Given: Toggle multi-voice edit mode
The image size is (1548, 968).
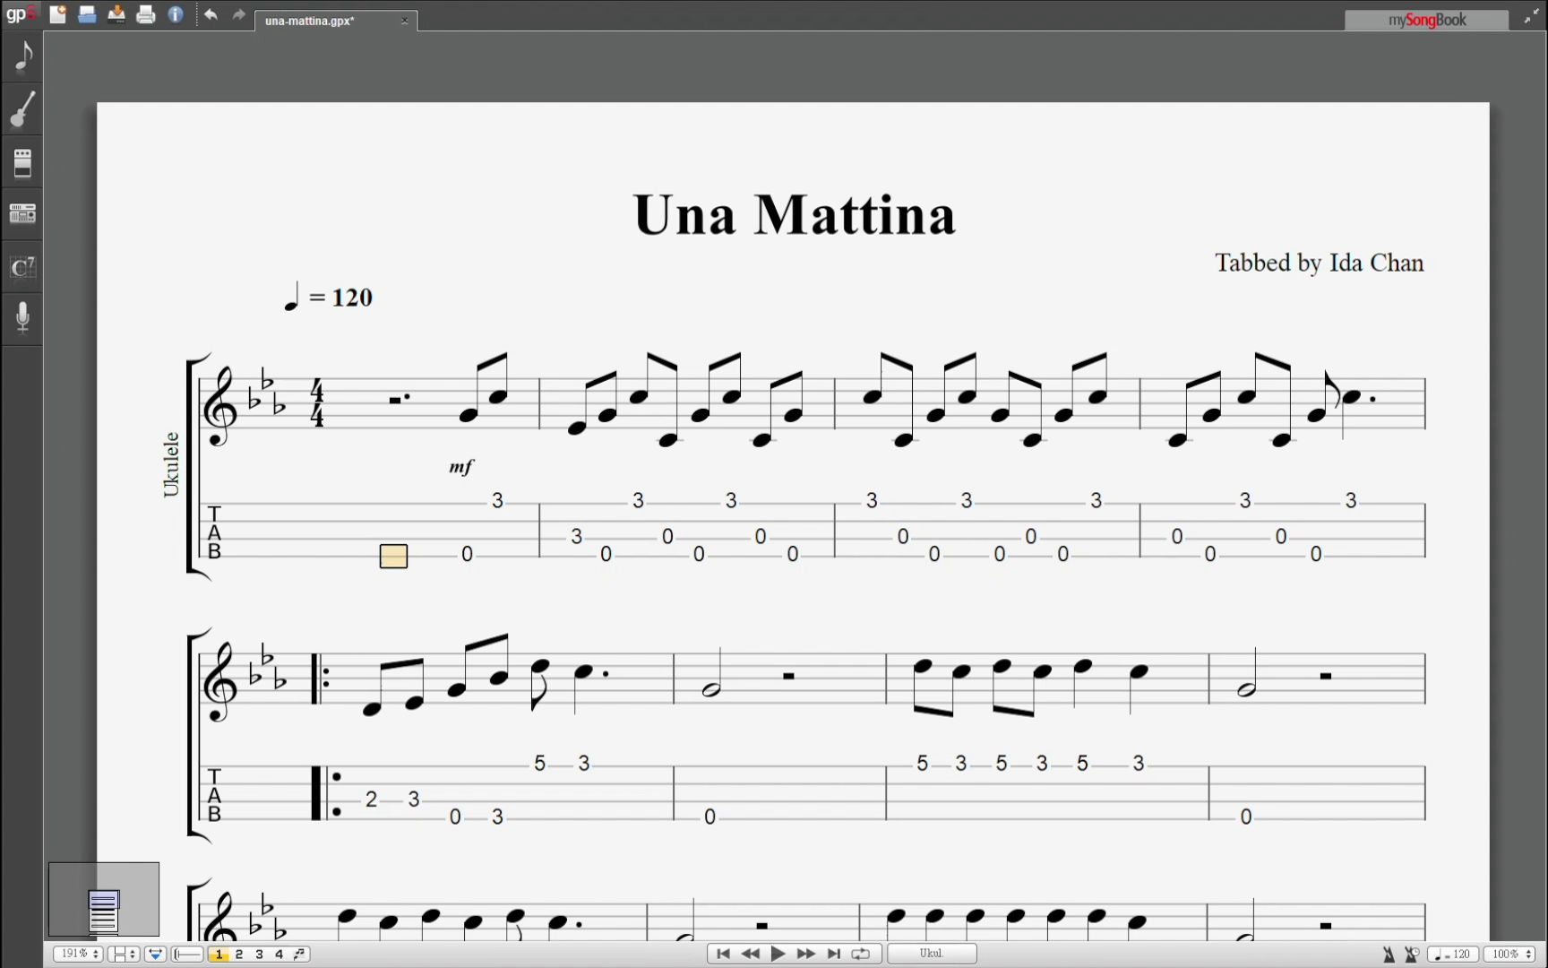Looking at the screenshot, I should pyautogui.click(x=300, y=954).
